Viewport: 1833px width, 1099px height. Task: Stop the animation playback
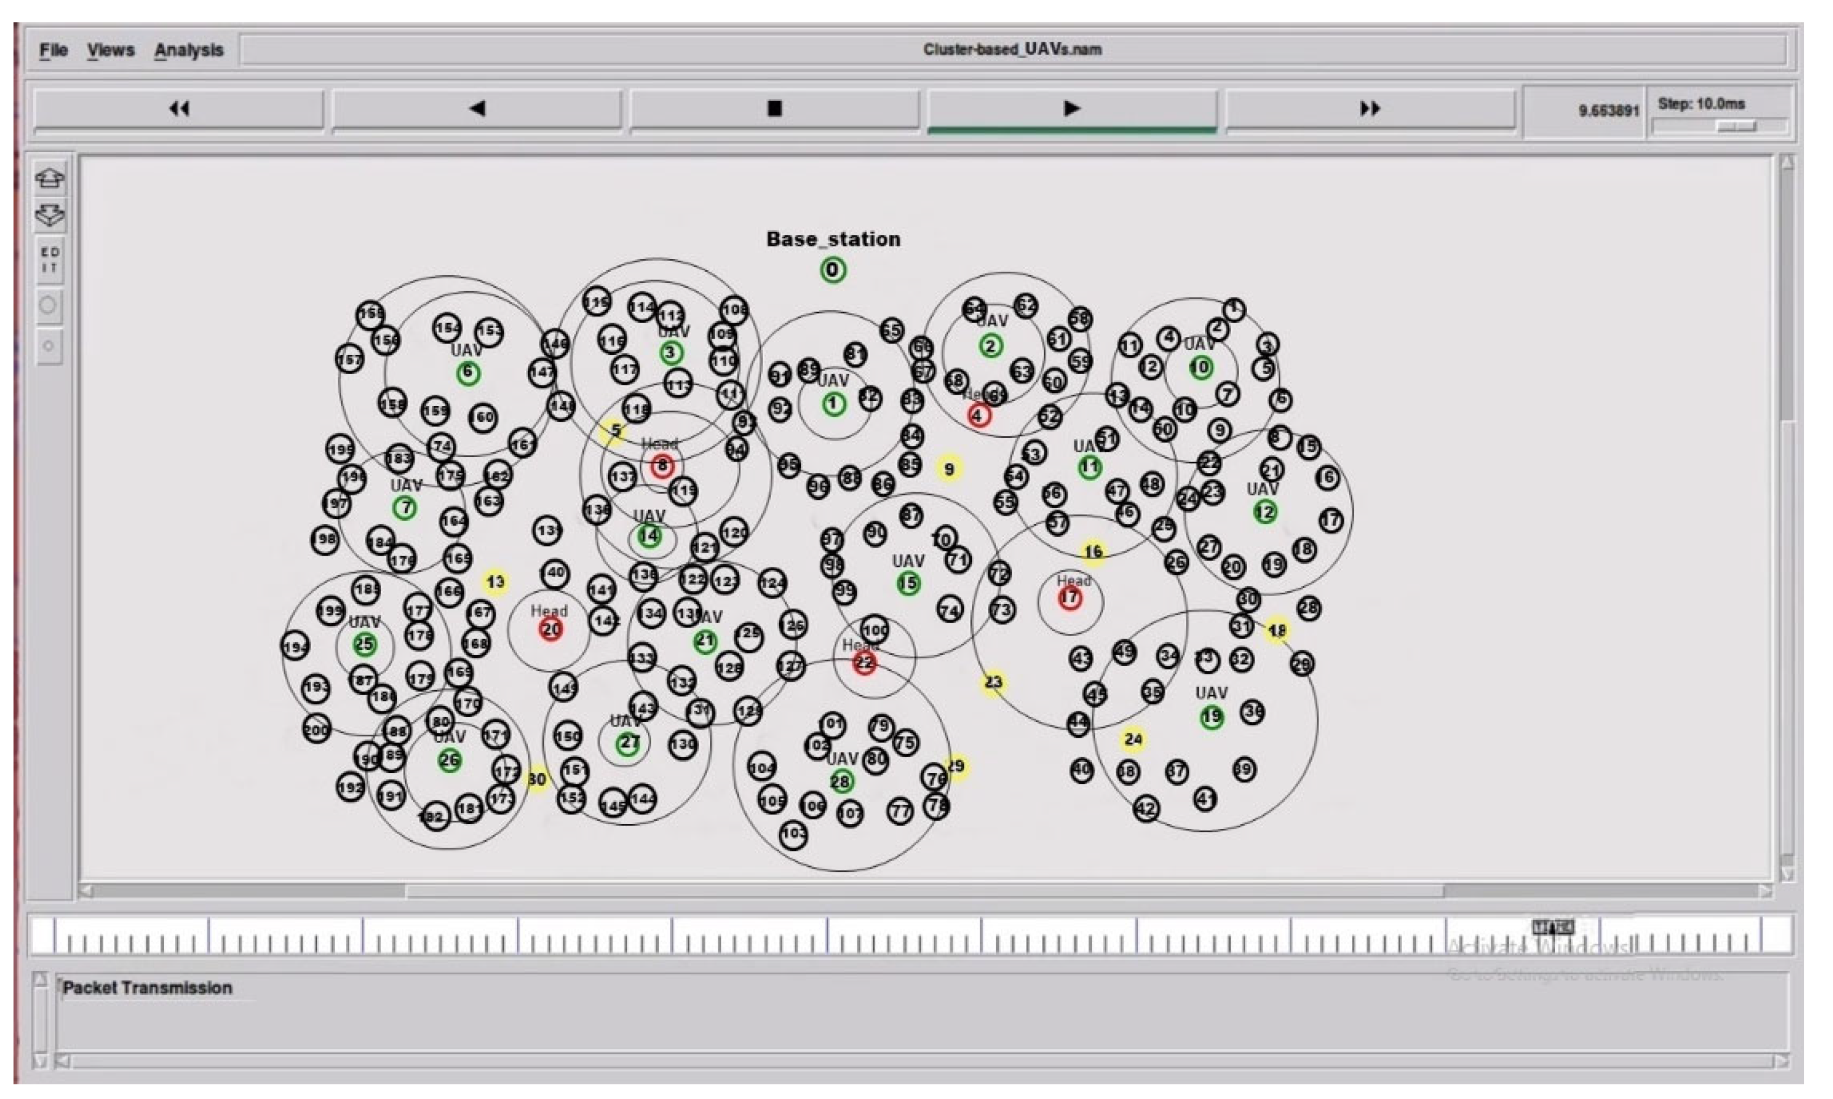(x=774, y=109)
